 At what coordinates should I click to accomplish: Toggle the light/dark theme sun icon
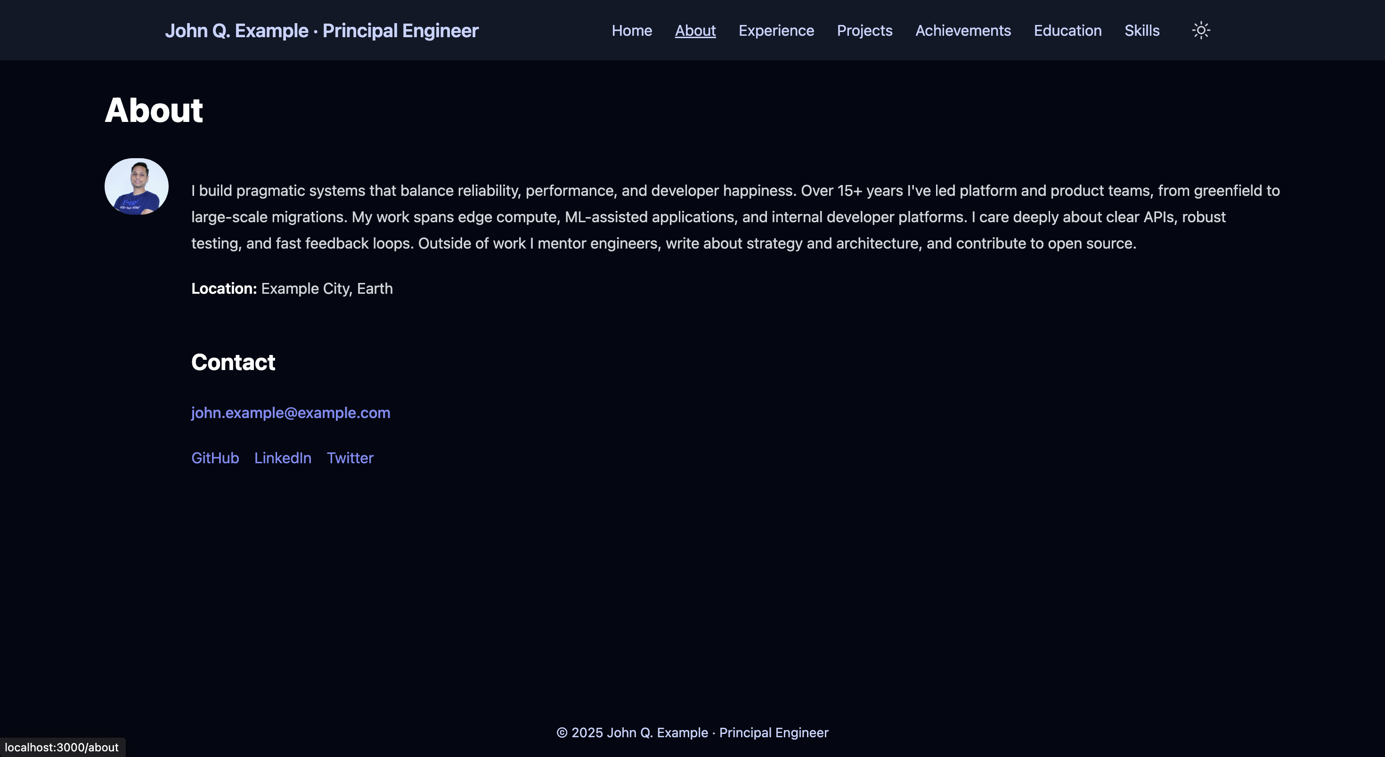(1201, 30)
